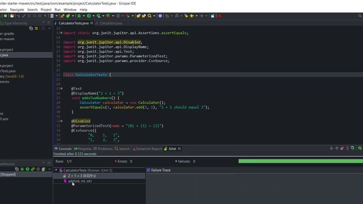The image size is (363, 204).
Task: Switch to the Problems view tab
Action: point(103,148)
